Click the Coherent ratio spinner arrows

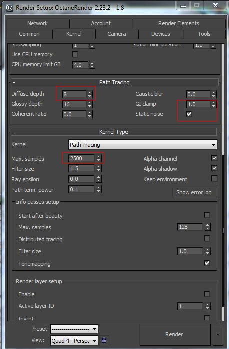[x=90, y=114]
